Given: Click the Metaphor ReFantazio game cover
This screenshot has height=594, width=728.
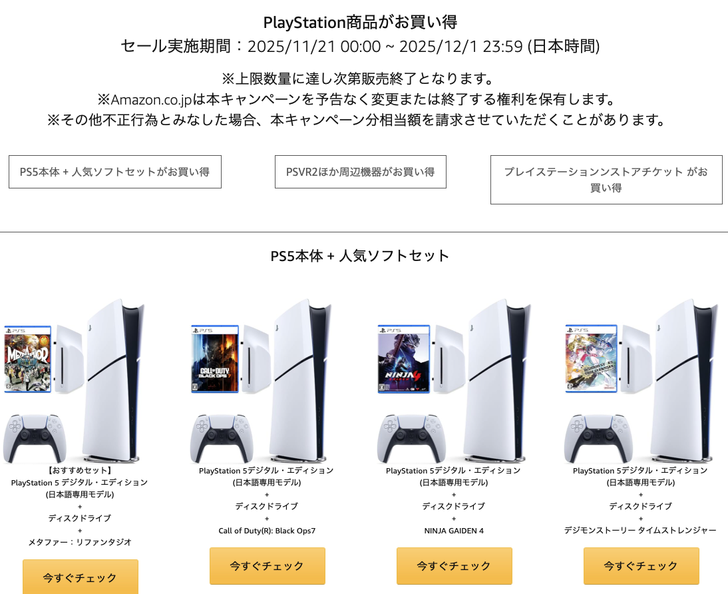Looking at the screenshot, I should [27, 360].
